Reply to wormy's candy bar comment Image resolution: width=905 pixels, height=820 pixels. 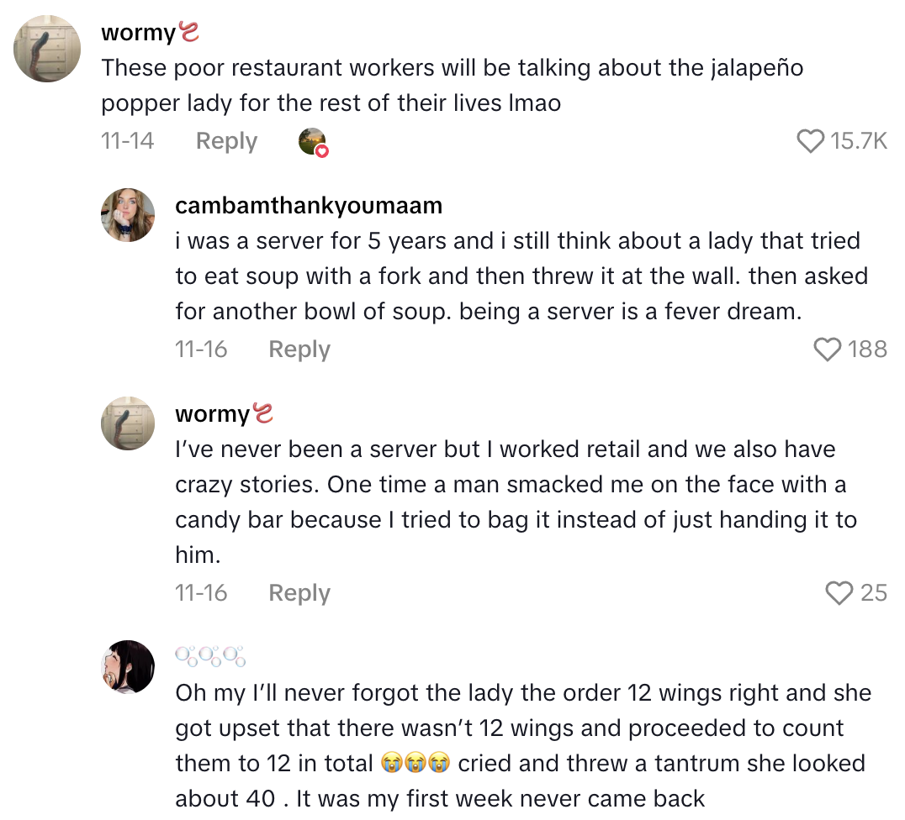point(299,593)
